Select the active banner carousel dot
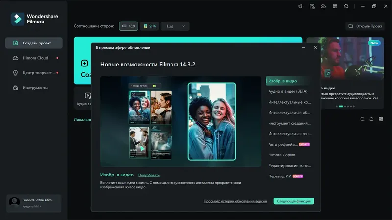The width and height of the screenshot is (392, 220). click(x=341, y=106)
